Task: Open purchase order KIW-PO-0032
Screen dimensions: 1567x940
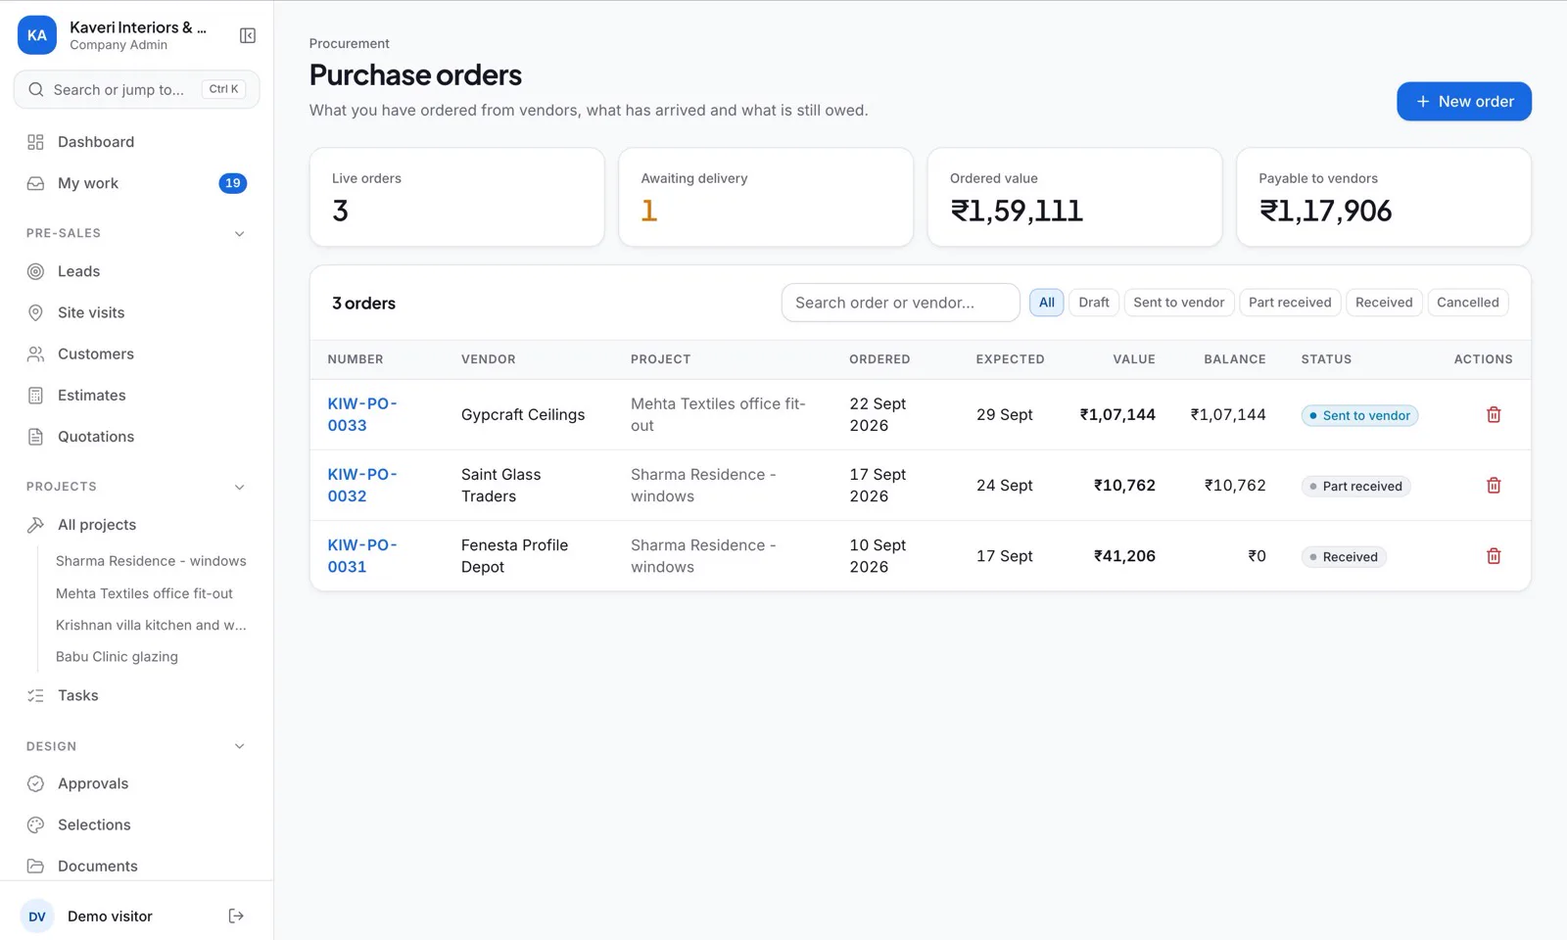Action: (362, 485)
